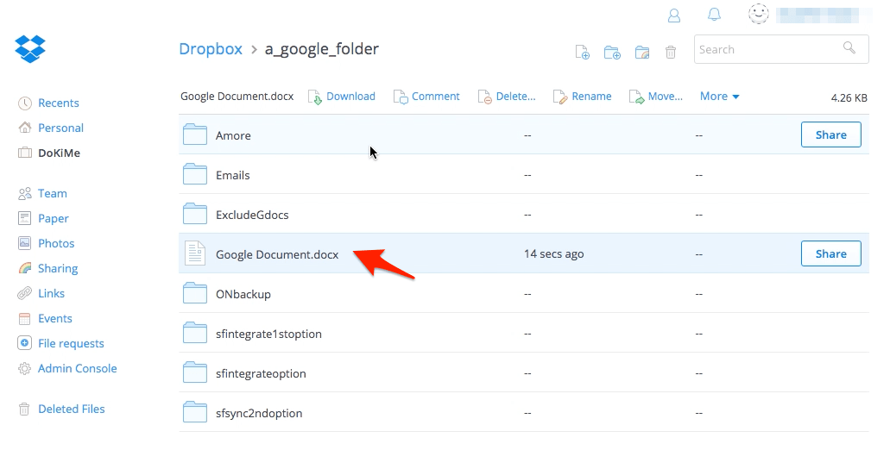The width and height of the screenshot is (890, 469).
Task: Click the Admin Console gear icon
Action: [x=24, y=369]
